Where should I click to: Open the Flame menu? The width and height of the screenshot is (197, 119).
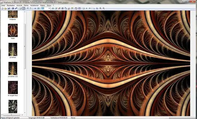coord(26,6)
